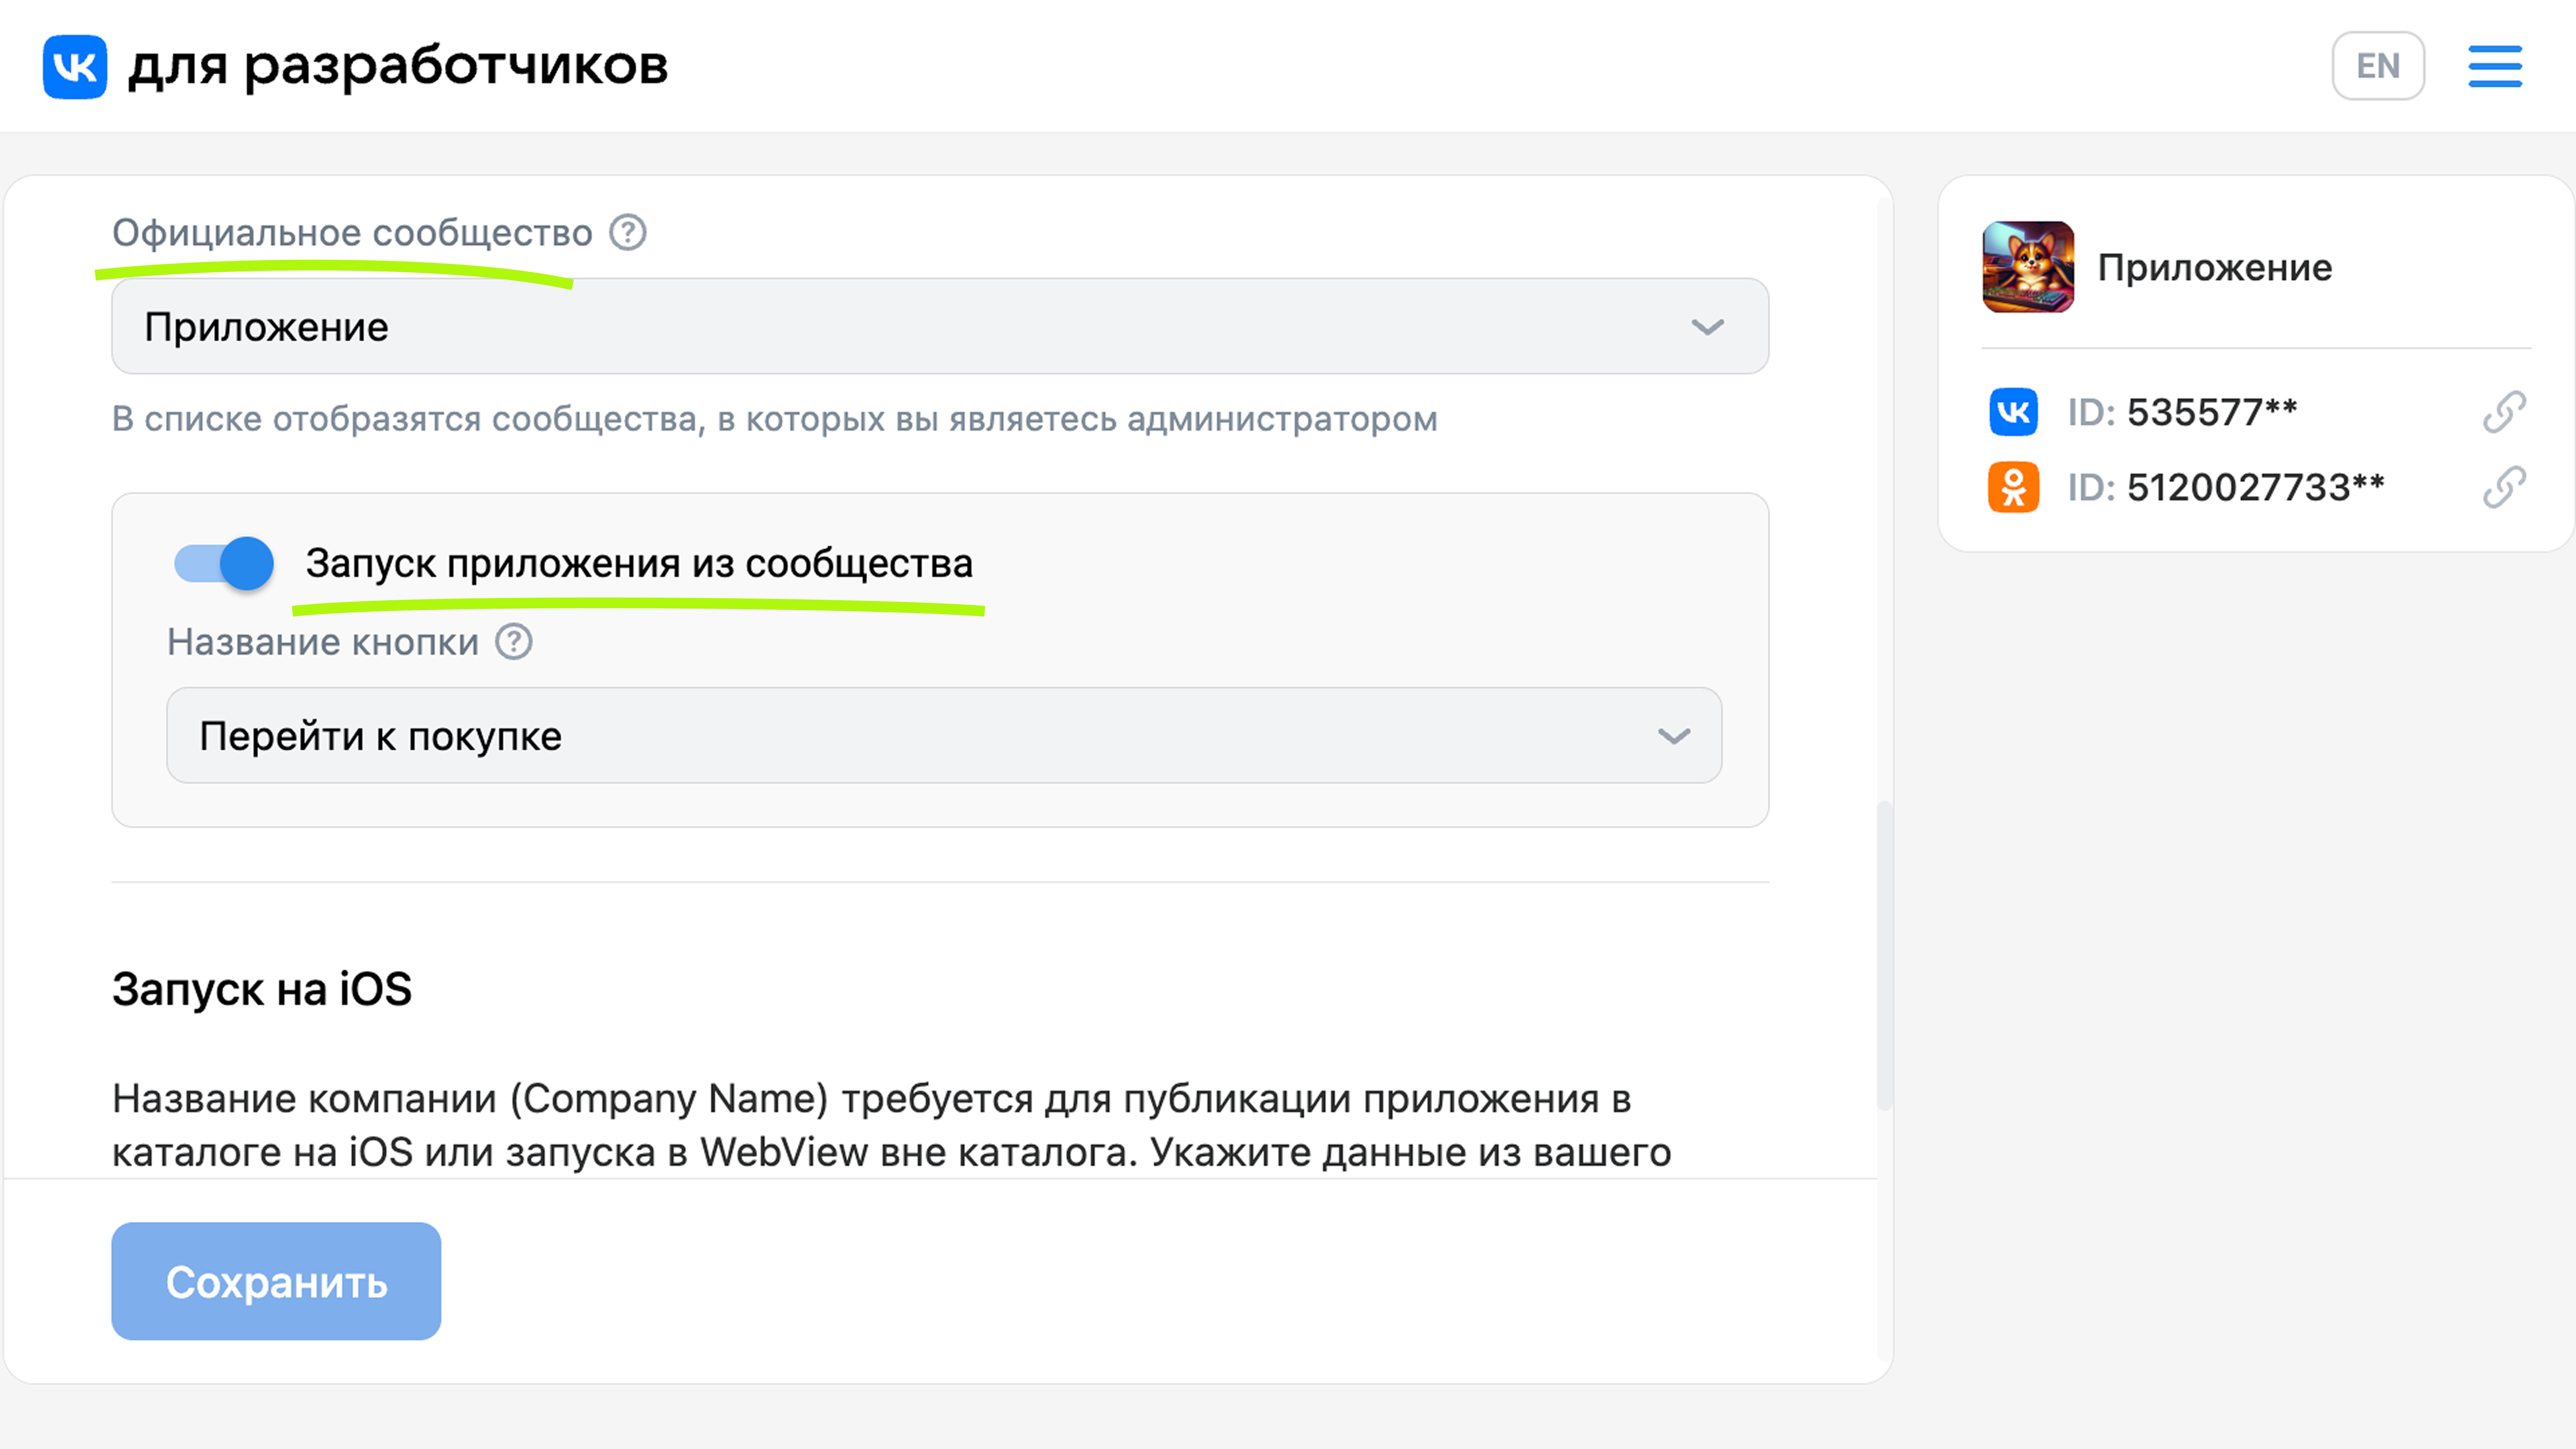Click the hint about administrator communities

coord(775,419)
